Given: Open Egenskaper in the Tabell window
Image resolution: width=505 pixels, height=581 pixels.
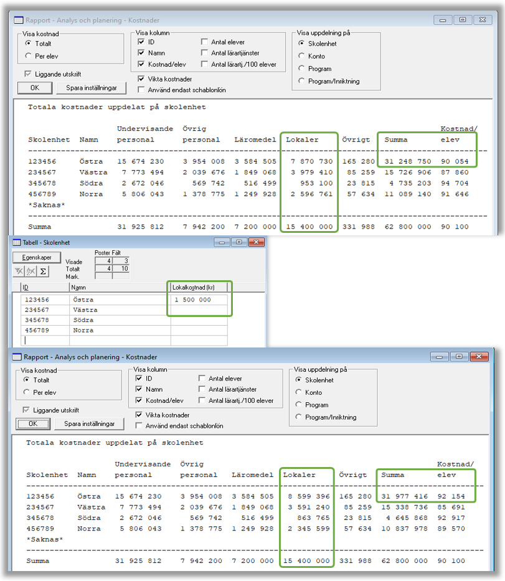Looking at the screenshot, I should (37, 257).
